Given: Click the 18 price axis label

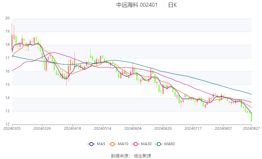Looking at the screenshot, I should (7, 45).
